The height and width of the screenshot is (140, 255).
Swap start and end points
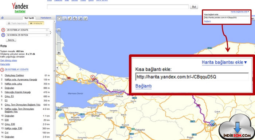pos(50,33)
